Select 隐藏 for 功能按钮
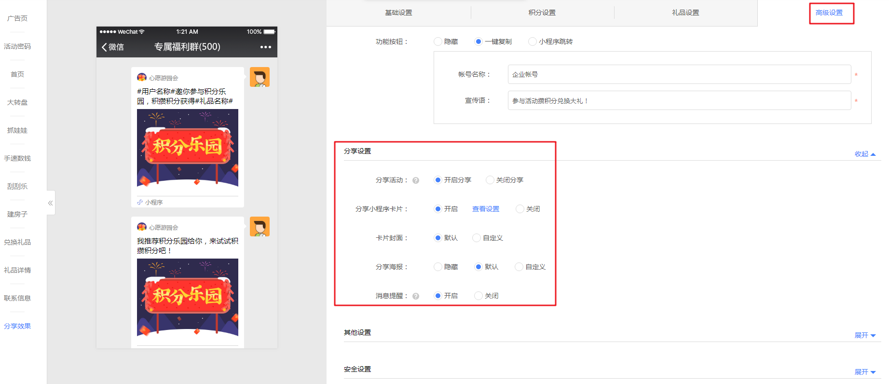This screenshot has height=384, width=889. tap(438, 41)
